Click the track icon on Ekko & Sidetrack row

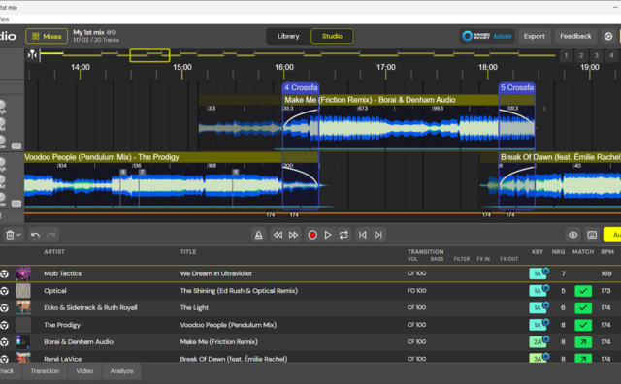pos(5,307)
